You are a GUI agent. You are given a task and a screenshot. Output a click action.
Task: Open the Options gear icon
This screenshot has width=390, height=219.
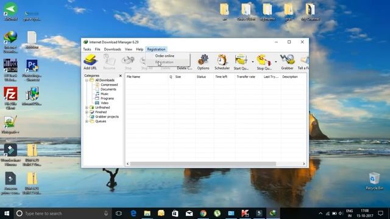click(x=203, y=62)
